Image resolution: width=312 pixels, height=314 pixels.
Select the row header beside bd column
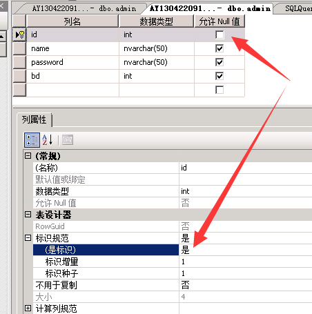pos(19,76)
